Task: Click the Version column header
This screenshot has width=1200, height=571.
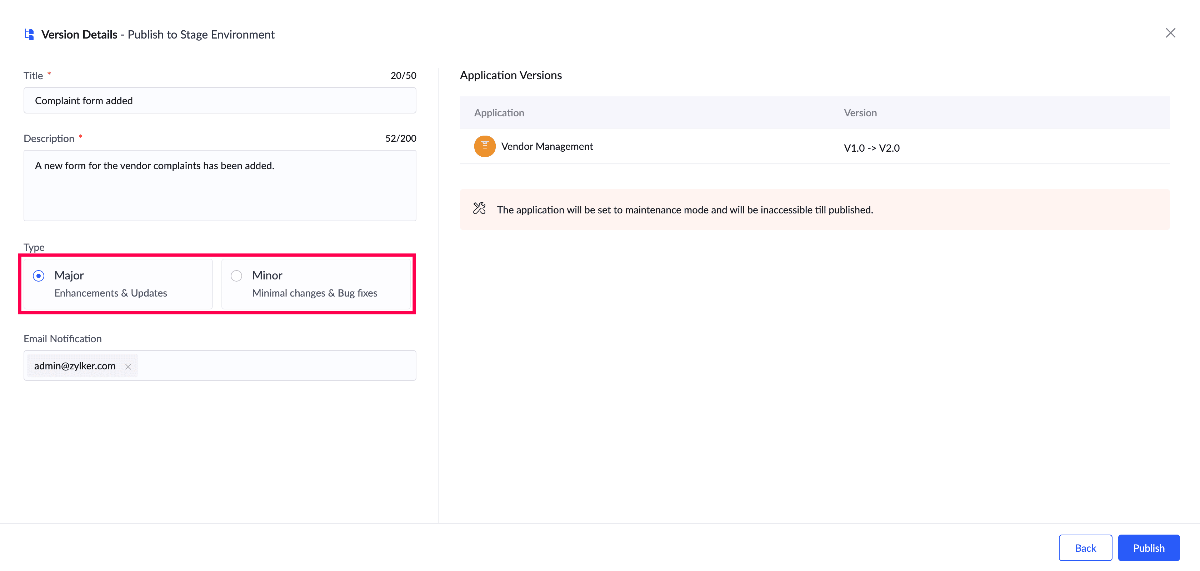Action: click(x=860, y=113)
